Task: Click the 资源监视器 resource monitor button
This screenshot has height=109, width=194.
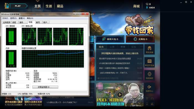Action: pyautogui.click(x=45, y=87)
